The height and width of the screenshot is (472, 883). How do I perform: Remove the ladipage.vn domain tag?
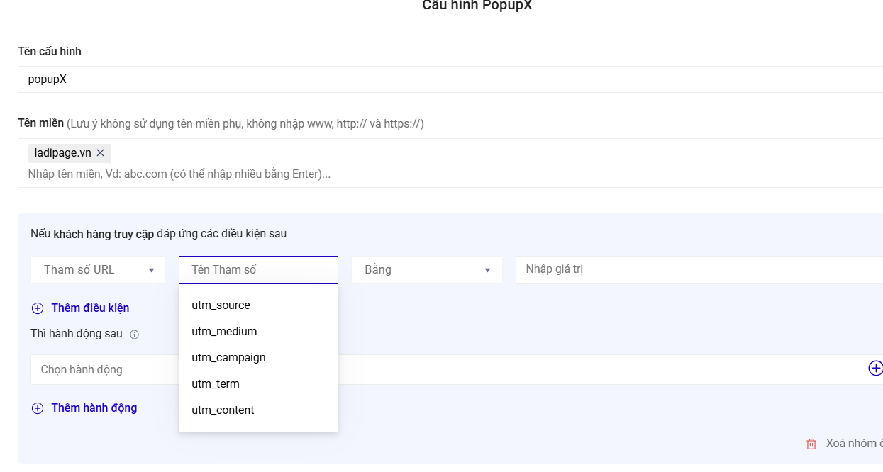[x=100, y=153]
